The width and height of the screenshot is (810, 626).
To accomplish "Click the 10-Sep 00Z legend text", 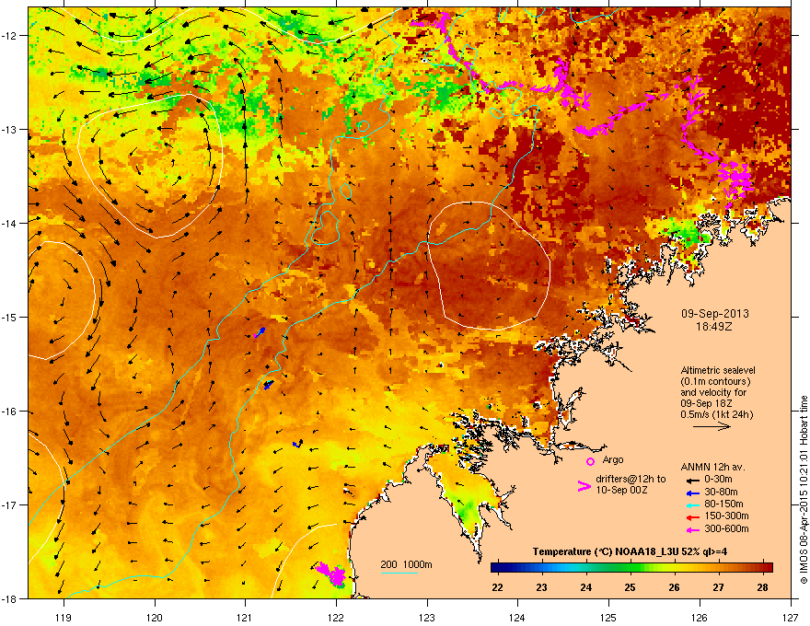I will point(621,490).
